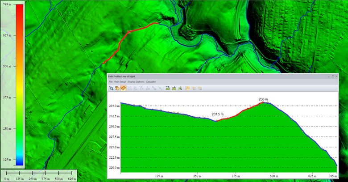Open the Path Setup menu

tap(120, 82)
